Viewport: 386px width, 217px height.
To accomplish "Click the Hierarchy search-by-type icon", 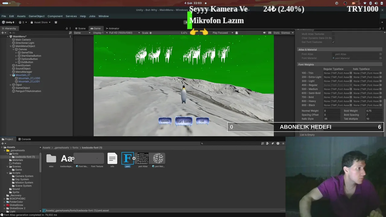I will 70,33.
